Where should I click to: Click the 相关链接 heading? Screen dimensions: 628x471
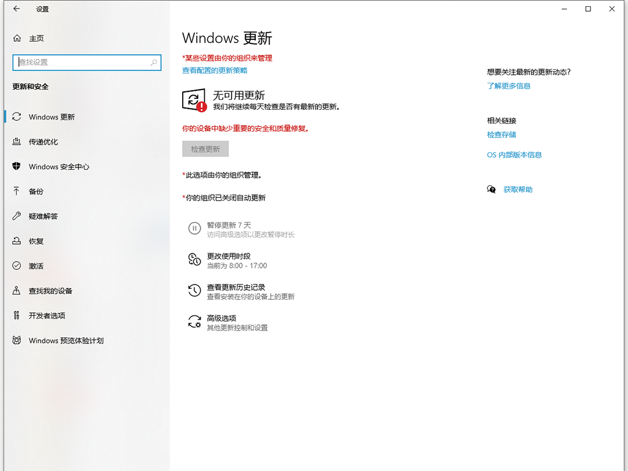502,121
